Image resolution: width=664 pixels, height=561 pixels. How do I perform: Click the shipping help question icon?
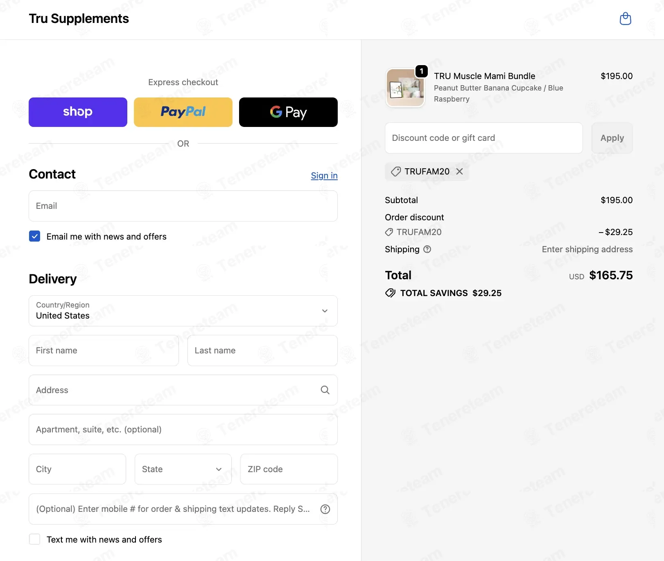pyautogui.click(x=427, y=249)
